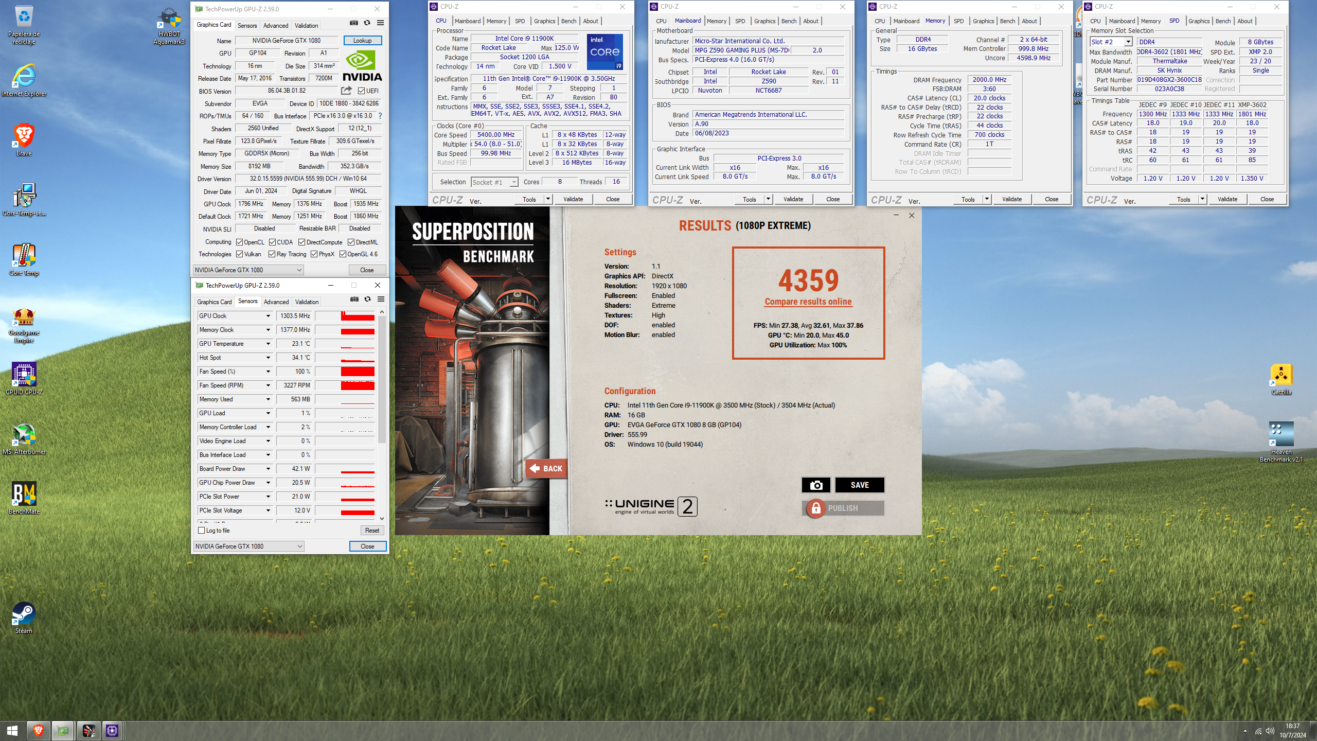Launch CPUID CPU-Z from the desktop
Screen dimensions: 1317x741
pyautogui.click(x=24, y=379)
